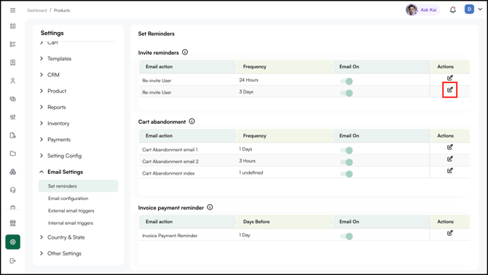Open the invoice document sidebar icon

point(13,63)
